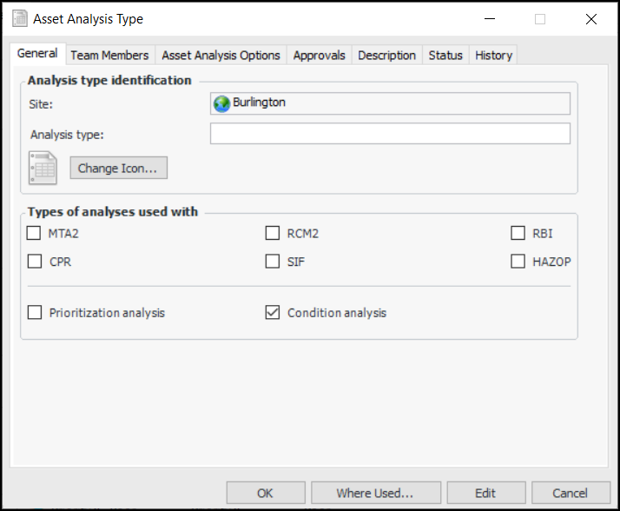
Task: Close the Asset Analysis Type dialog window
Action: (x=591, y=18)
